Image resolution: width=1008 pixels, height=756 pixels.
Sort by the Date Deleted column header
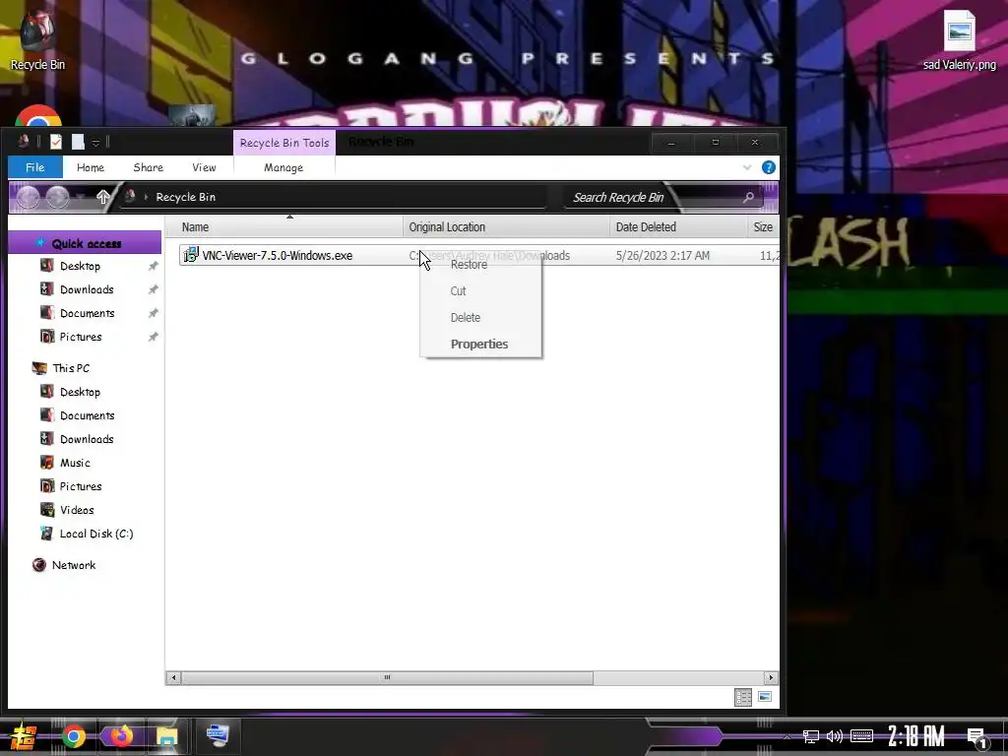[678, 227]
